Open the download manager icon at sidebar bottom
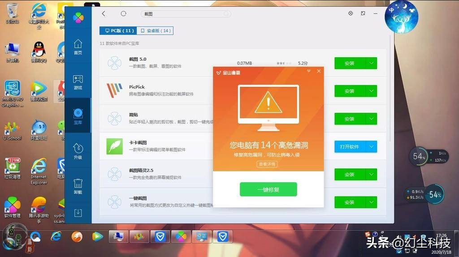459x257 pixels. click(78, 213)
